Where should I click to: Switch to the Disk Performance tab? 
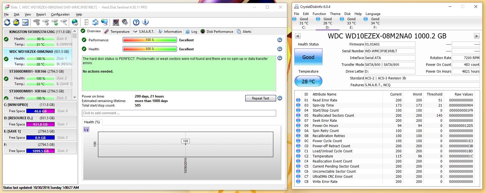217,31
